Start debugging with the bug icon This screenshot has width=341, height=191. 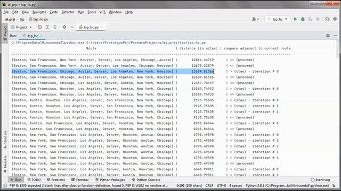point(303,19)
